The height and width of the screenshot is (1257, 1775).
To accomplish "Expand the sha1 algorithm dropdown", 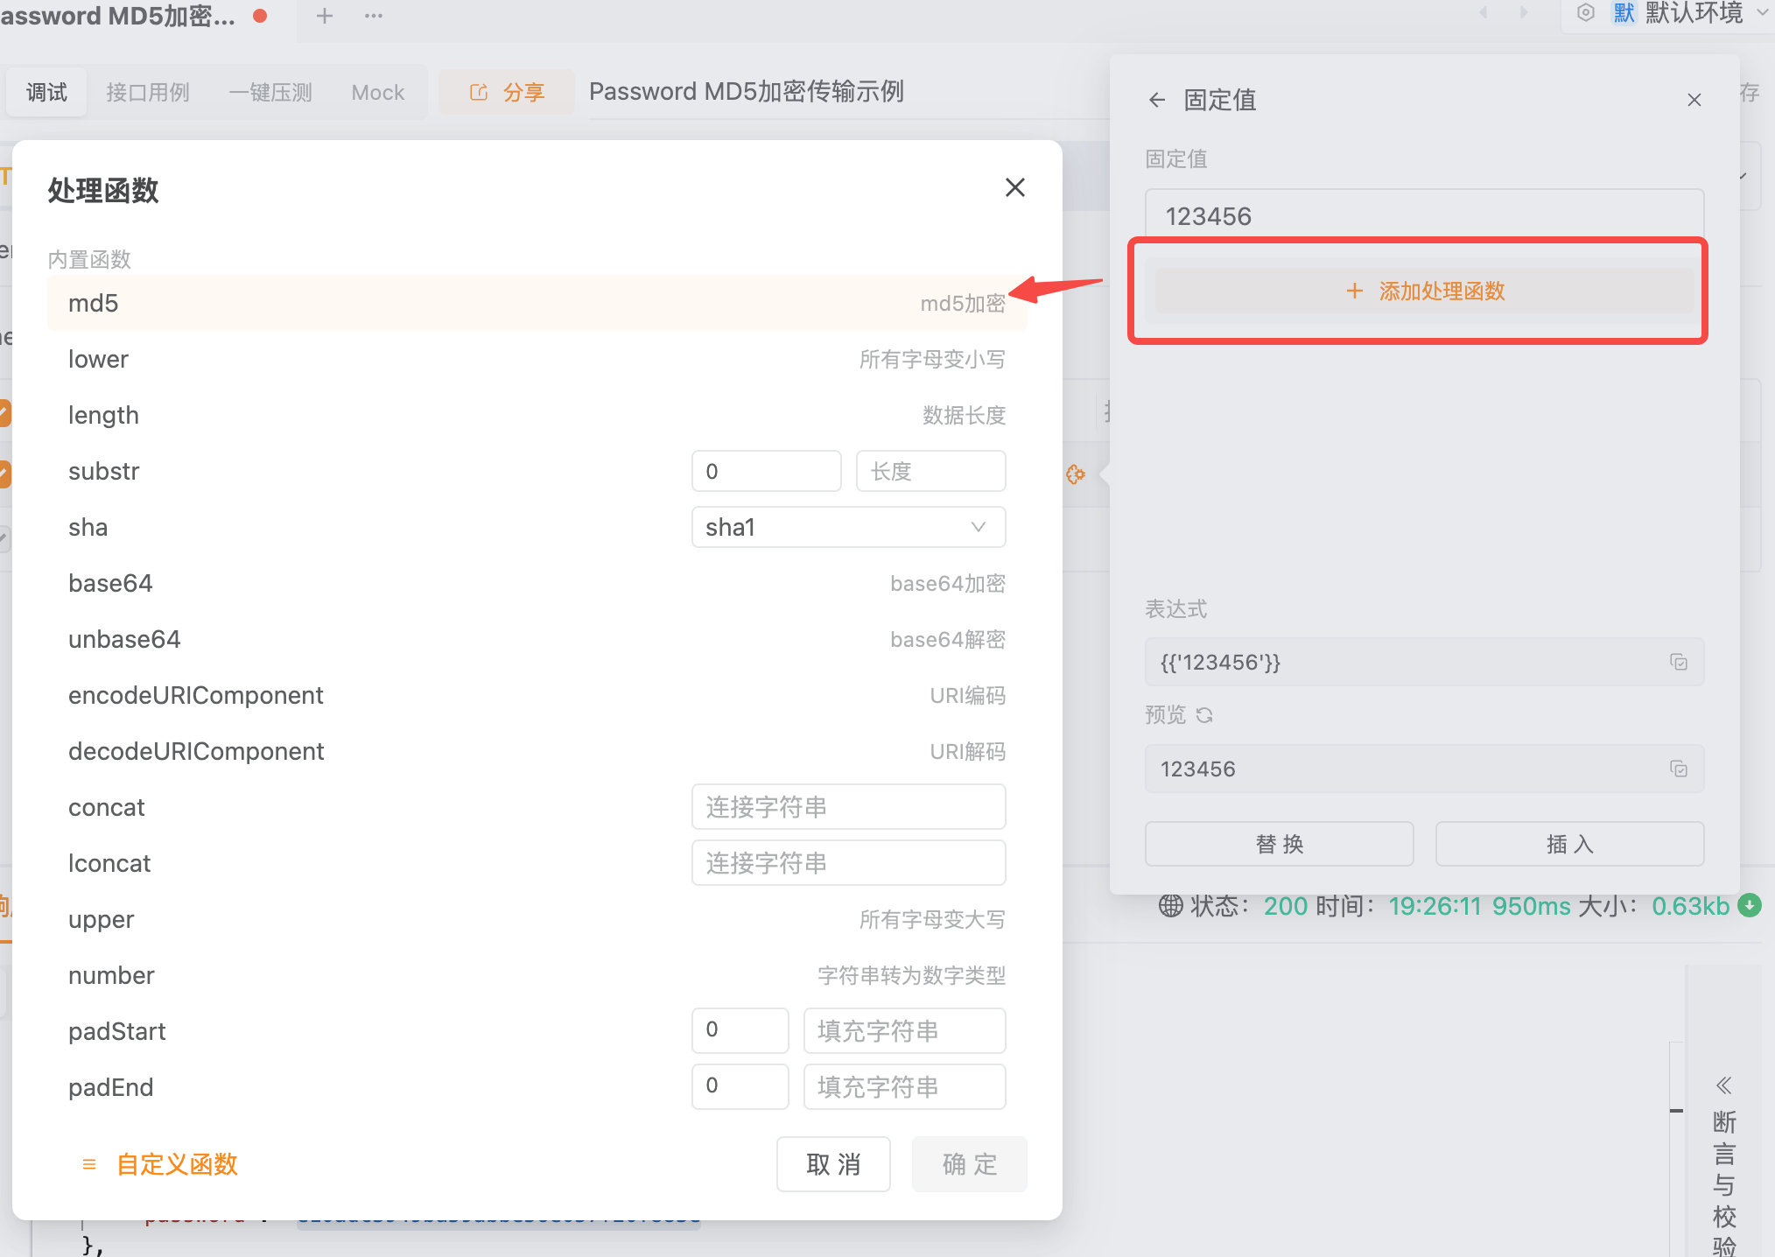I will coord(847,527).
